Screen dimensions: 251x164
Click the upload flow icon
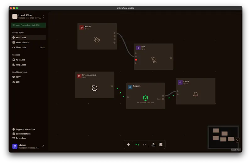[153, 145]
